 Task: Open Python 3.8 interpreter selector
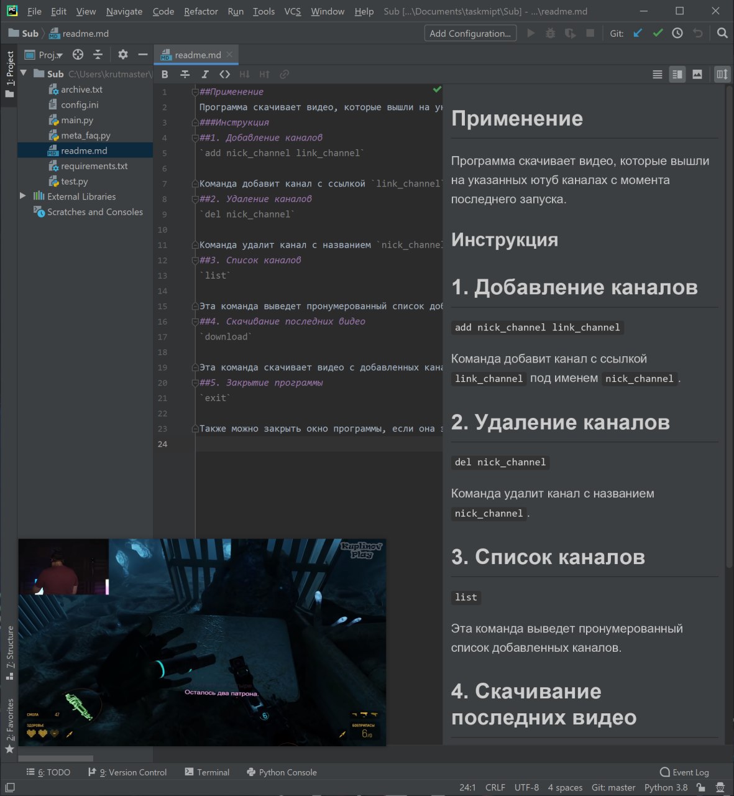666,787
